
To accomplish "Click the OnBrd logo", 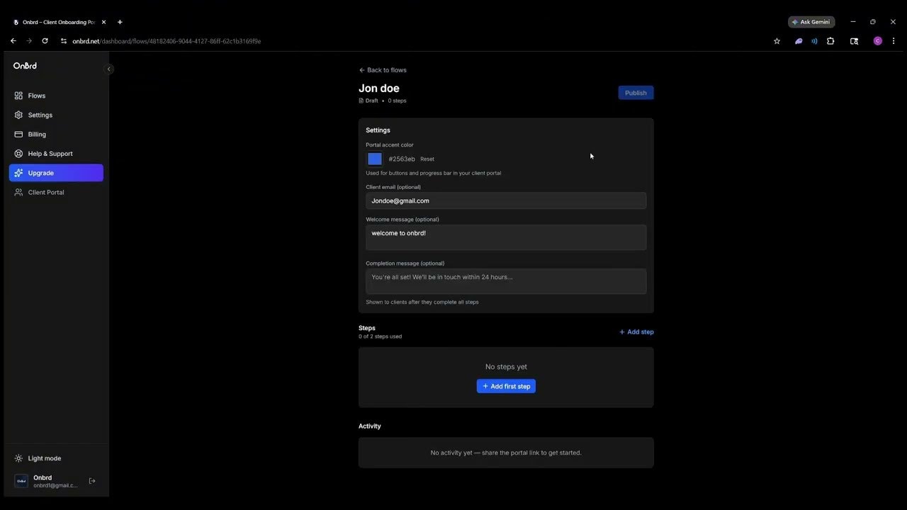I will click(25, 66).
